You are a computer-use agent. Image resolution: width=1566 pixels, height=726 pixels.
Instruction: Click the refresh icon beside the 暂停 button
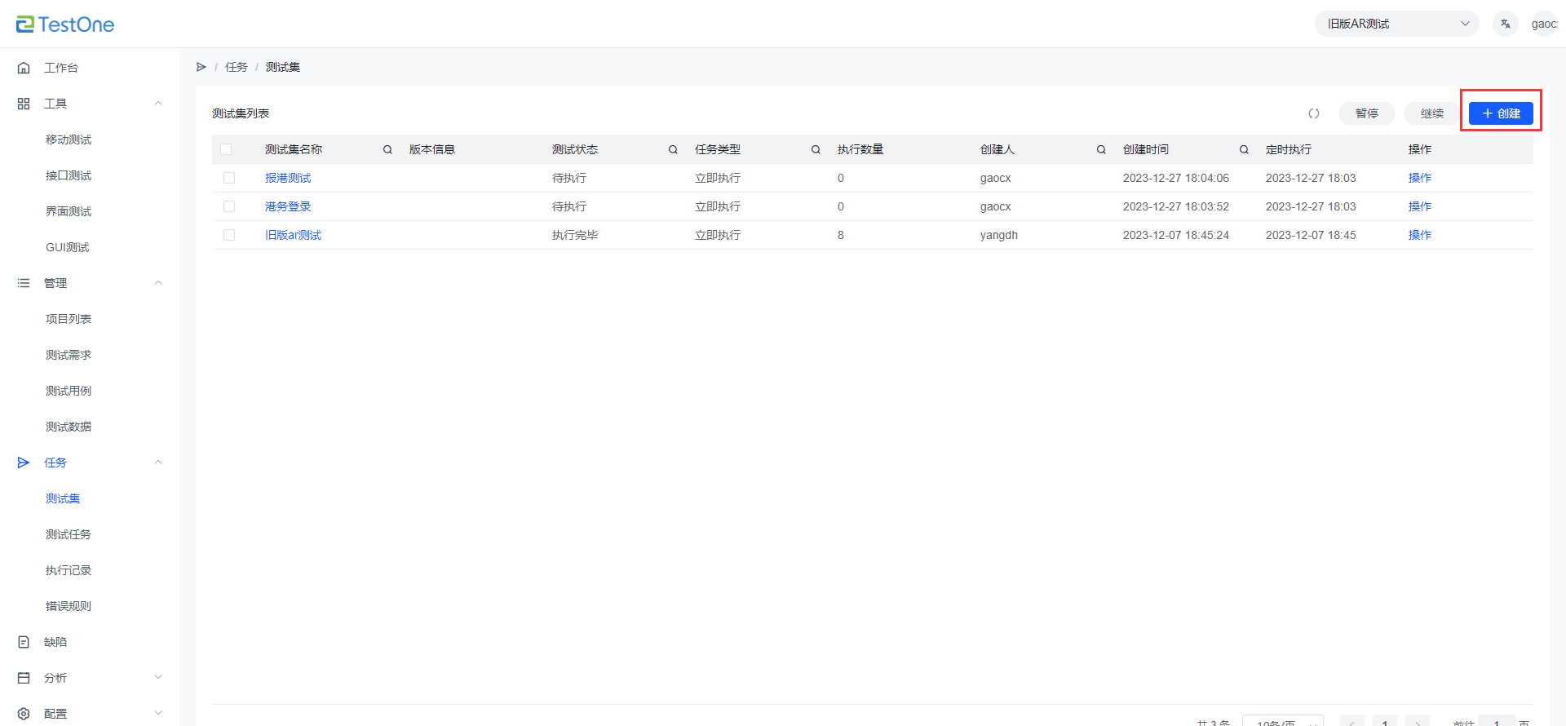[x=1314, y=113]
